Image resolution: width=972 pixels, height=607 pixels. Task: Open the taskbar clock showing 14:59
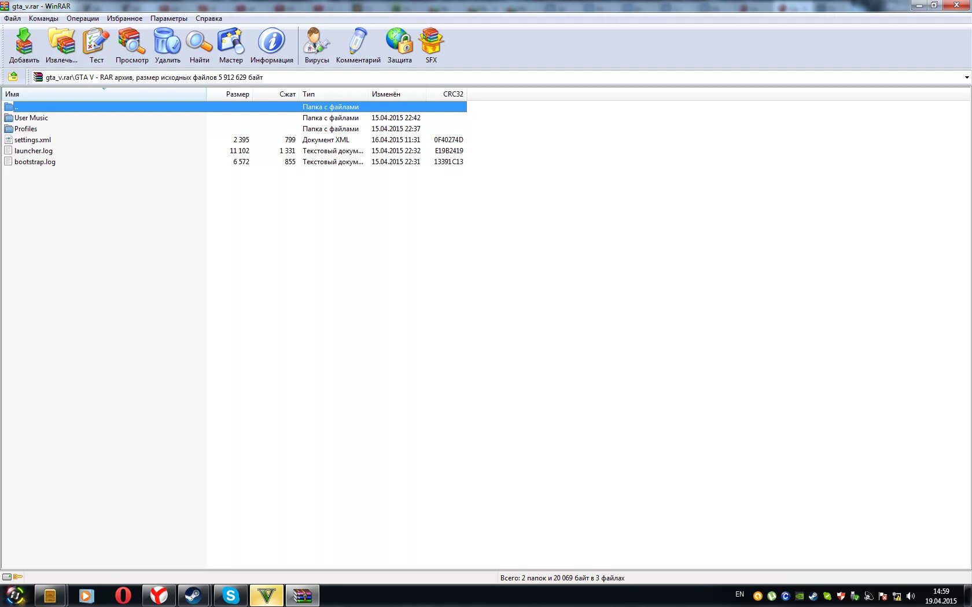941,596
